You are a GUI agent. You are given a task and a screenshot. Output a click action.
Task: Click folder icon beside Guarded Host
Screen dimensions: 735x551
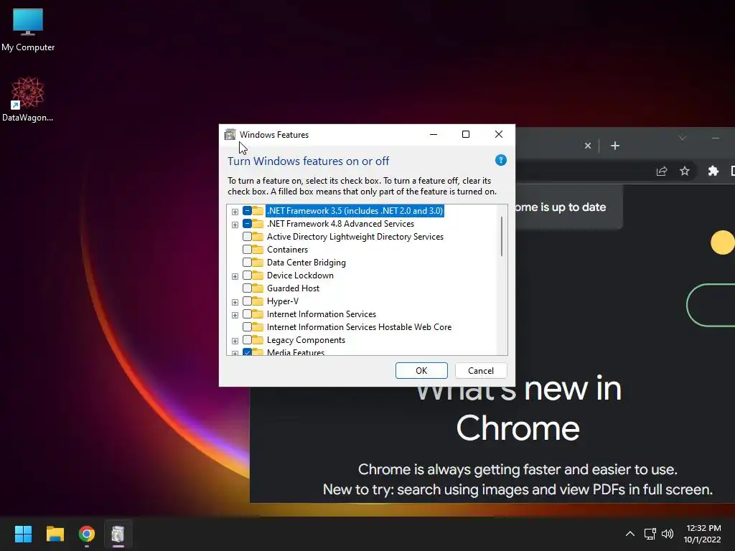(258, 288)
